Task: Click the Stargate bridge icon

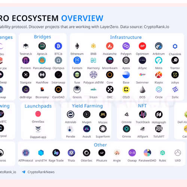Action: coord(26,75)
